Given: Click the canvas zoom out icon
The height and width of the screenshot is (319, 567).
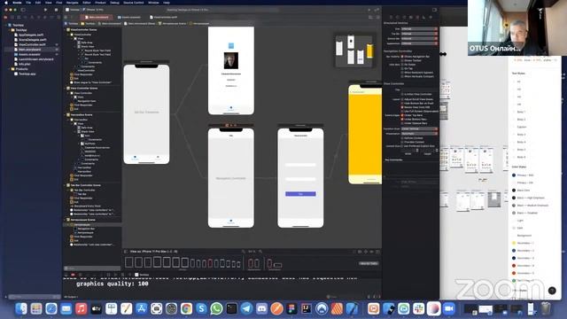Looking at the screenshot, I should 244,252.
